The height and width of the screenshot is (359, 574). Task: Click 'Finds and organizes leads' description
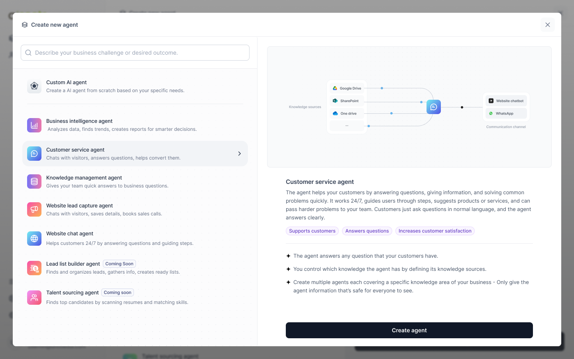point(113,272)
